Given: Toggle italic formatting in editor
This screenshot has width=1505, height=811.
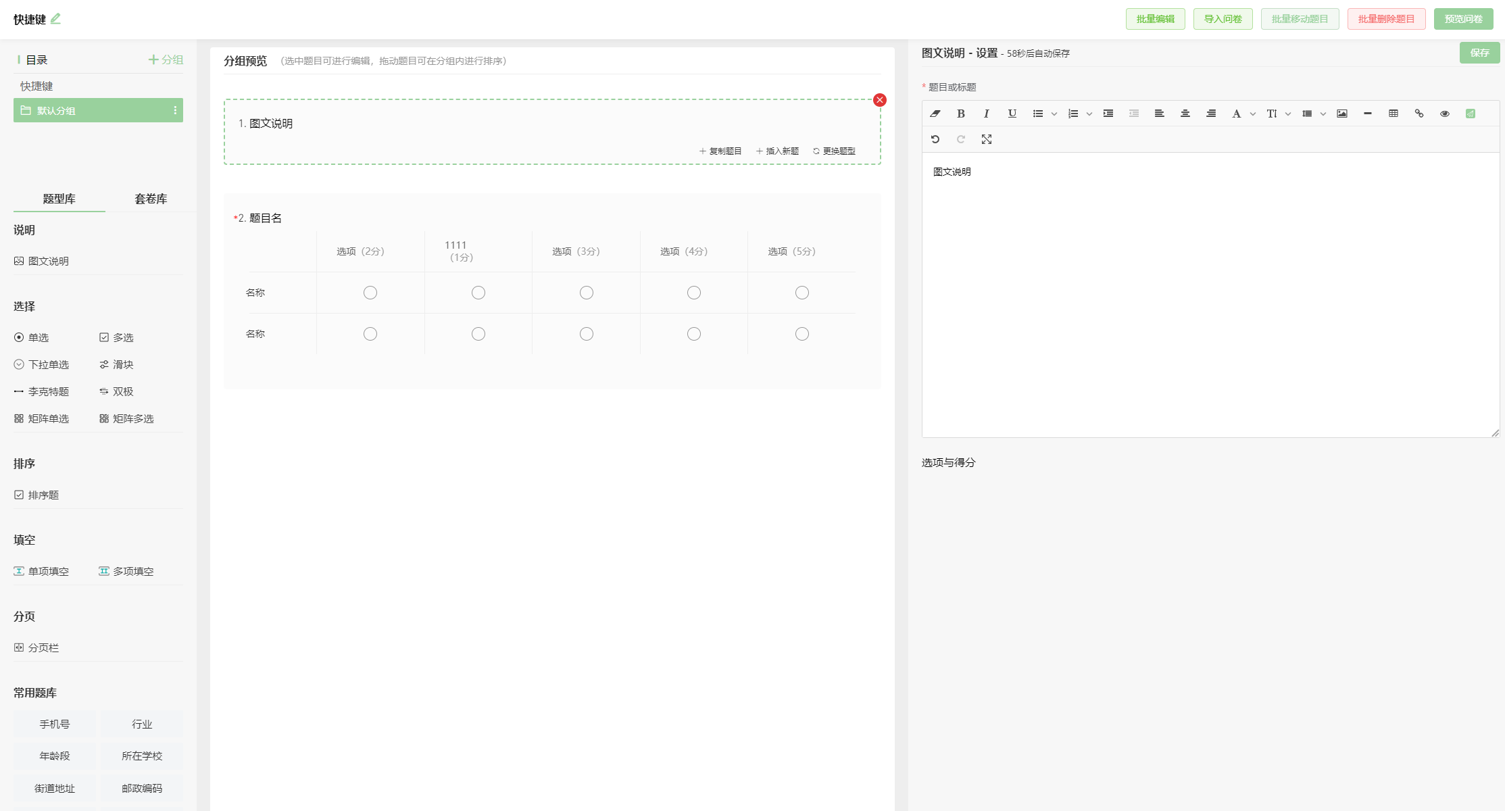Looking at the screenshot, I should click(987, 114).
